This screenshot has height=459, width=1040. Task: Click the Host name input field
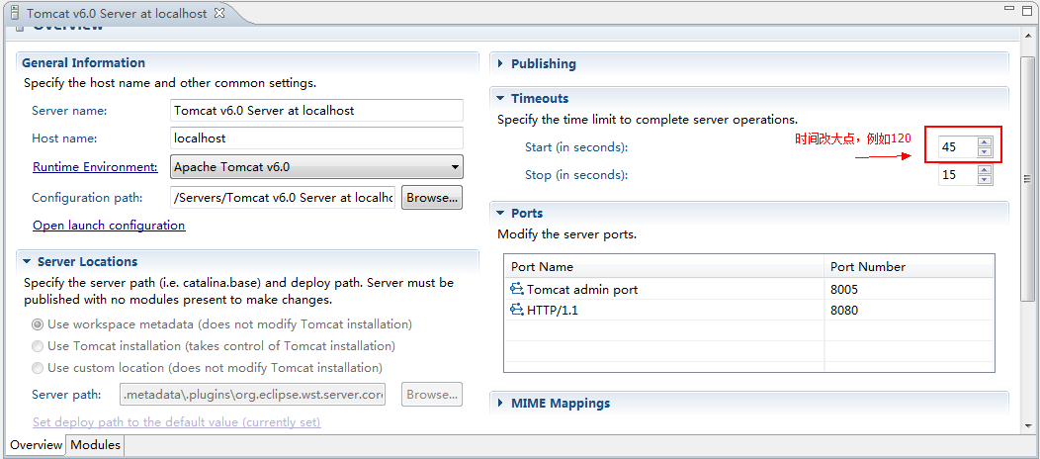click(316, 138)
